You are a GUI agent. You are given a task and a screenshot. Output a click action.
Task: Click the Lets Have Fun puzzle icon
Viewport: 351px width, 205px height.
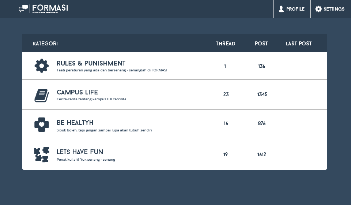coord(42,154)
